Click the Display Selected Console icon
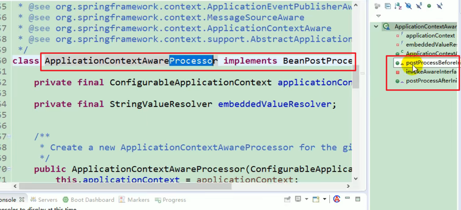 [x=298, y=199]
